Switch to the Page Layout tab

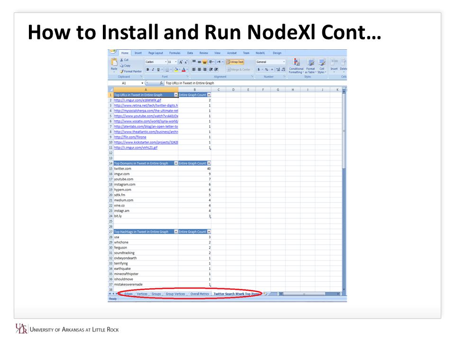(x=155, y=53)
